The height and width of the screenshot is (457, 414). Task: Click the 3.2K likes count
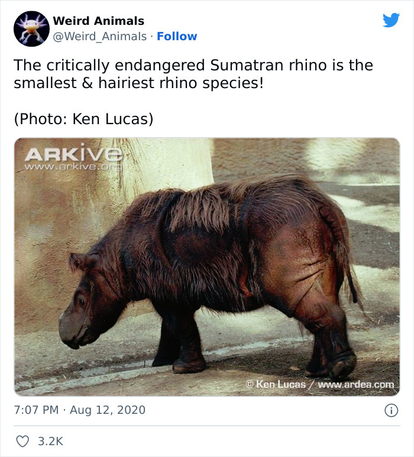click(50, 441)
